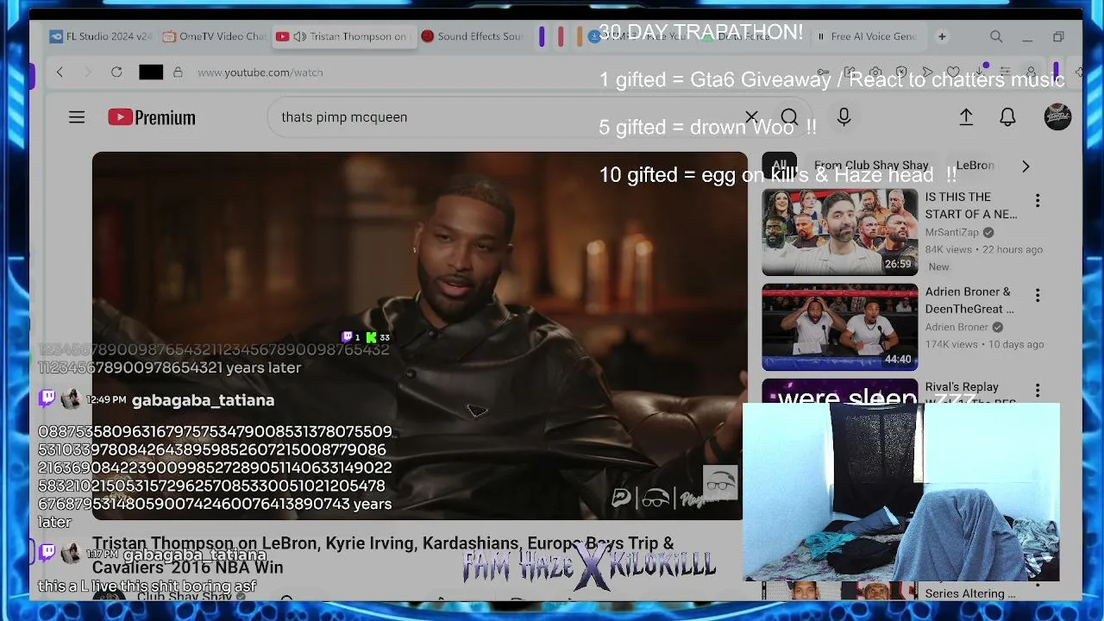The image size is (1104, 621).
Task: Click the lock icon beside the URL
Action: (178, 72)
